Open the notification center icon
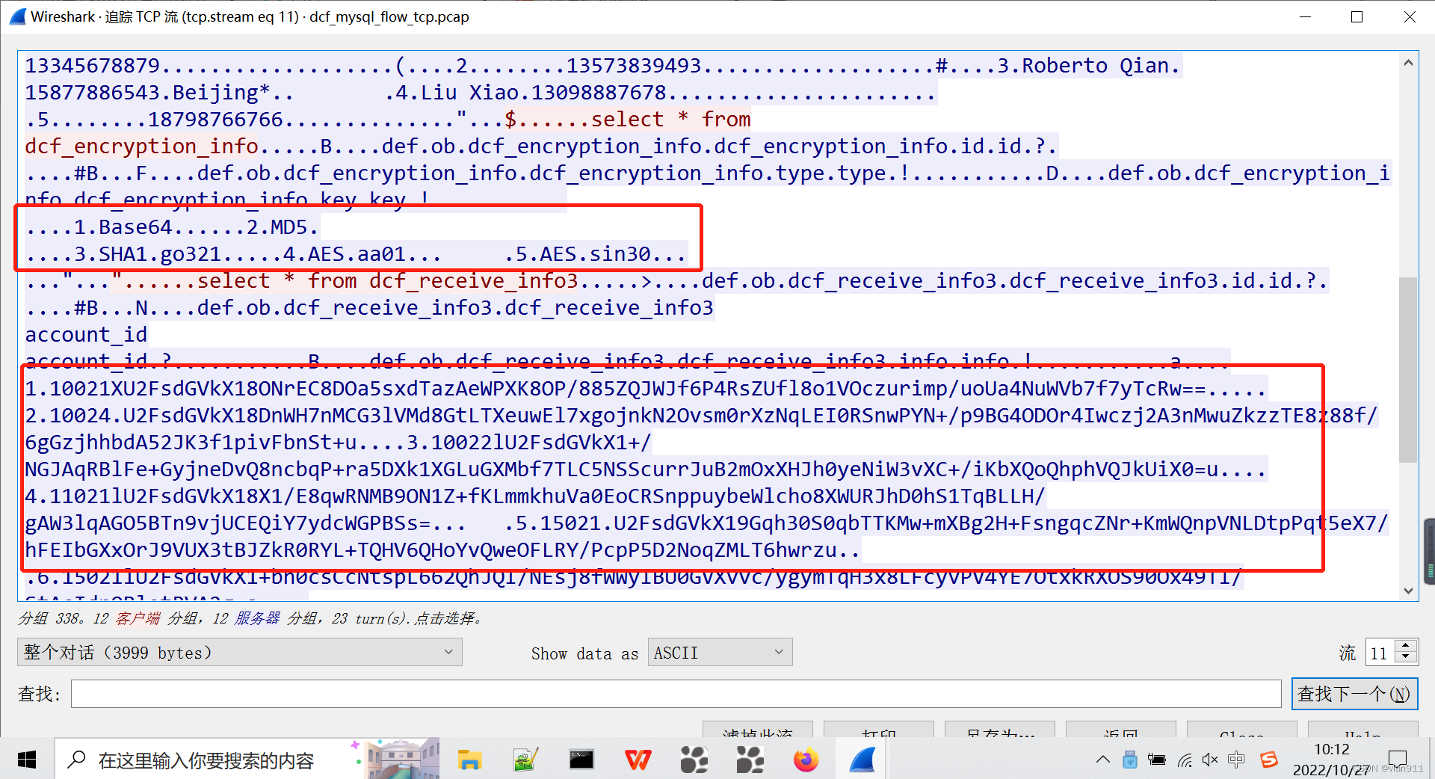This screenshot has height=779, width=1435. [1396, 760]
